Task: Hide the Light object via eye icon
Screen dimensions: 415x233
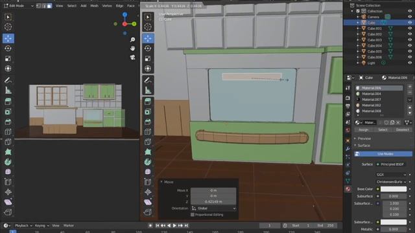Action: (x=410, y=63)
